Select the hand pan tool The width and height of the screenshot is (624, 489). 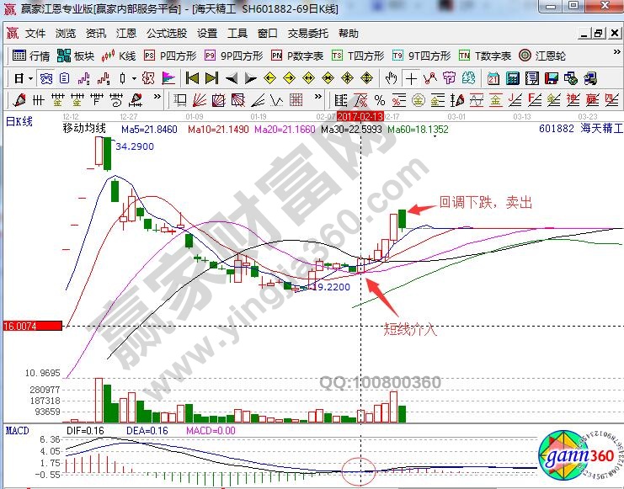click(x=391, y=78)
